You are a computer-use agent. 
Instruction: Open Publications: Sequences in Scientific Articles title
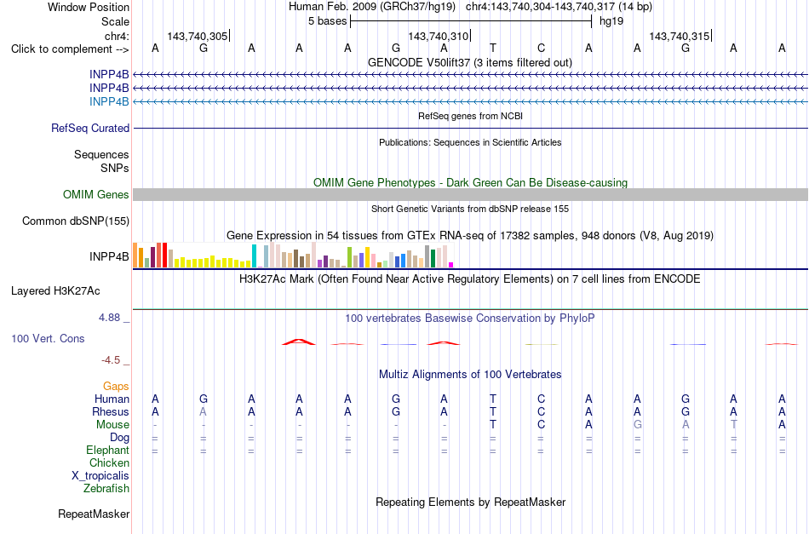point(470,142)
